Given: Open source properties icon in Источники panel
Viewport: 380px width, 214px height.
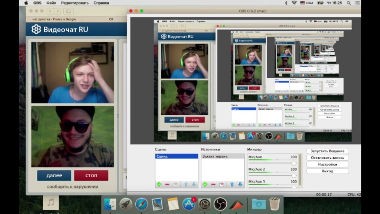Looking at the screenshot, I should 221,185.
